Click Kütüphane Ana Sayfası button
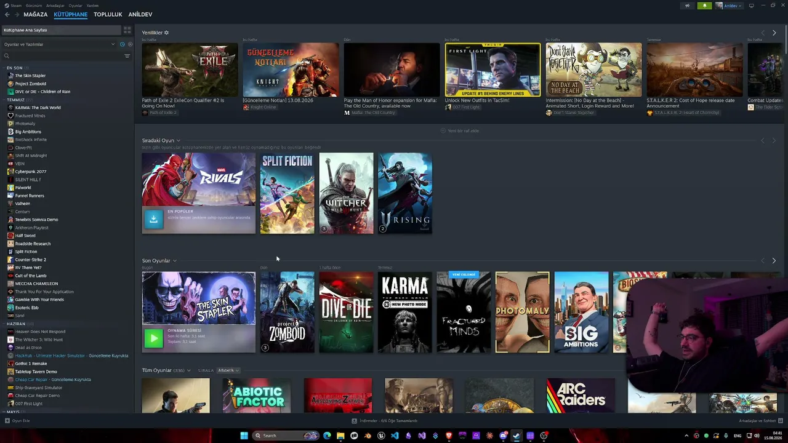Viewport: 788px width, 443px height. pos(61,30)
